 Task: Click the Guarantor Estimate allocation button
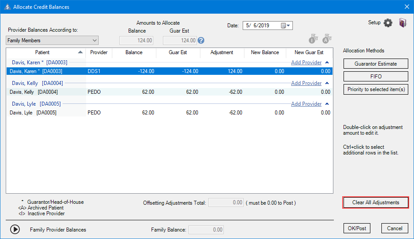[375, 64]
